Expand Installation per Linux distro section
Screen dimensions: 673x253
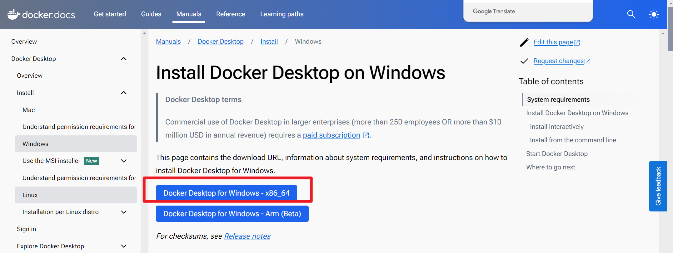pyautogui.click(x=124, y=212)
